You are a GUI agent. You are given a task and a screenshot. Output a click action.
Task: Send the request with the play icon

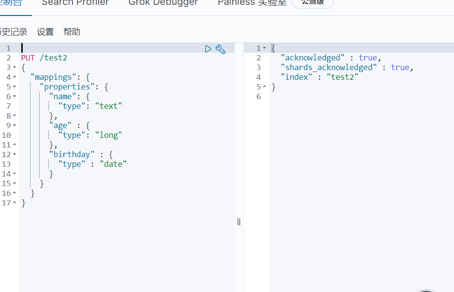click(208, 48)
